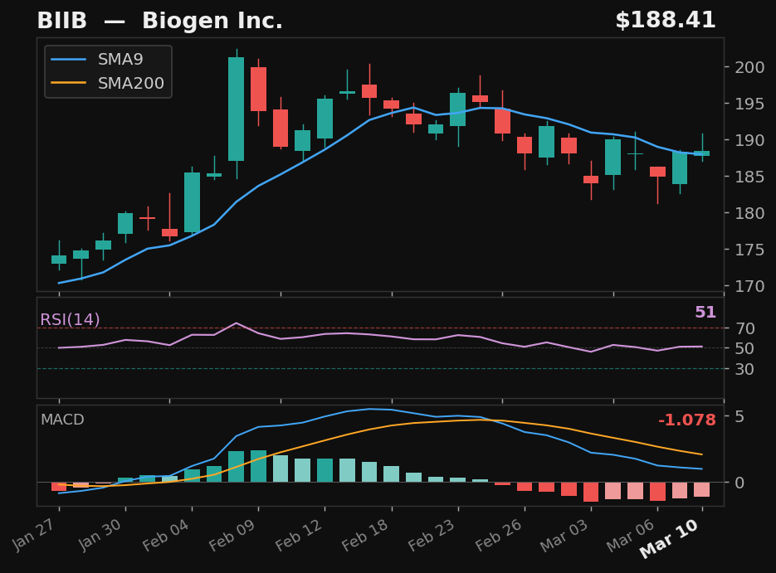Click the red MACD value -1.078
The width and height of the screenshot is (776, 573).
[x=686, y=420]
